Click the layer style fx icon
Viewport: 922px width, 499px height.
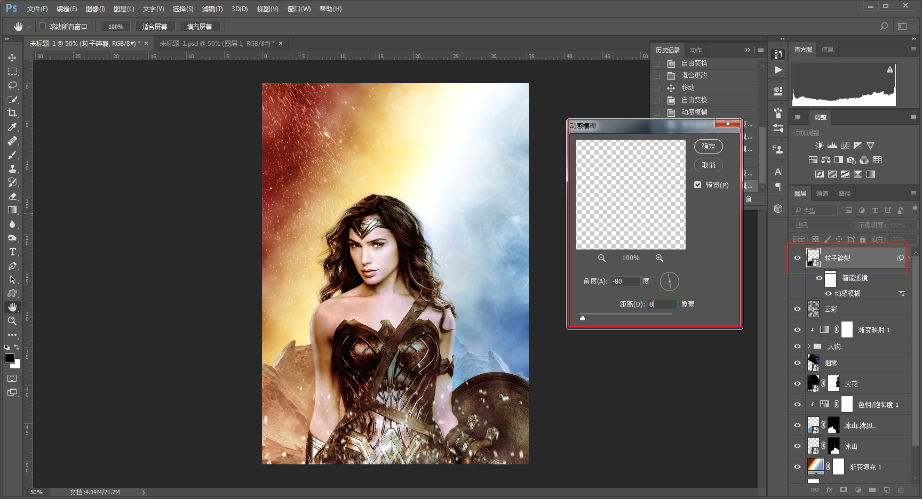point(829,489)
